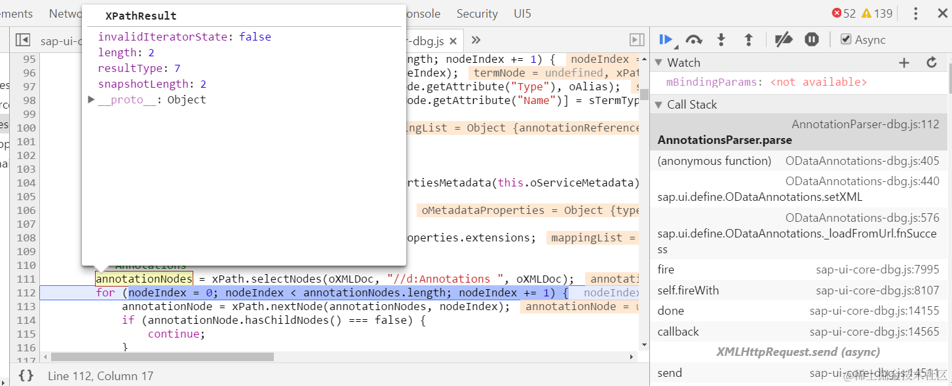Click scroll-right arrow of code scrollbar
The height and width of the screenshot is (386, 952).
point(632,357)
